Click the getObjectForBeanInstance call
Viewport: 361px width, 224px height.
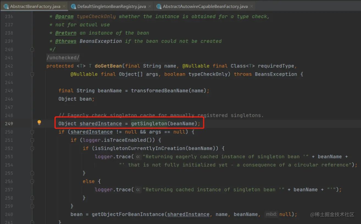128,214
